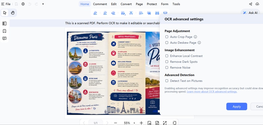Click the Undo arrow icon
This screenshot has width=263, height=125.
pos(30,4)
